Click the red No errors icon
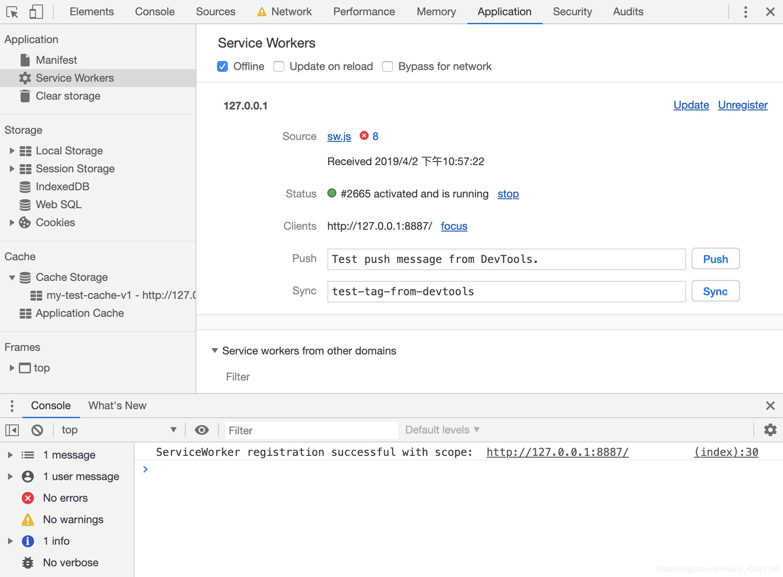 point(28,498)
